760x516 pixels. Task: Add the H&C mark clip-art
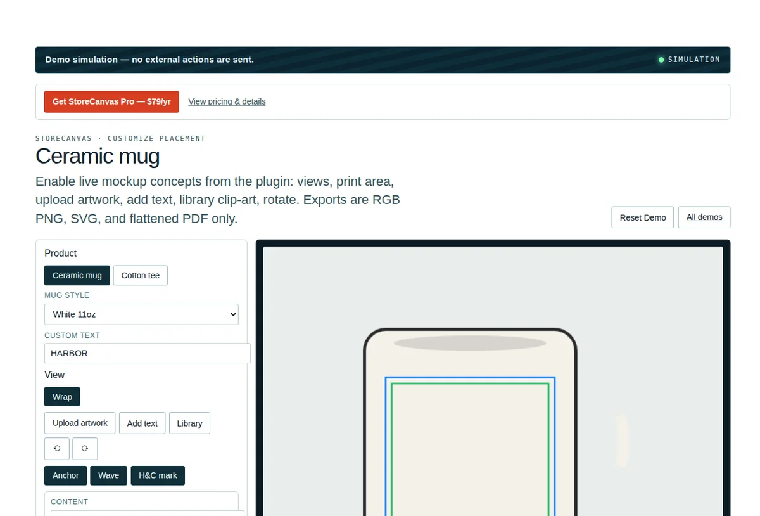point(158,475)
